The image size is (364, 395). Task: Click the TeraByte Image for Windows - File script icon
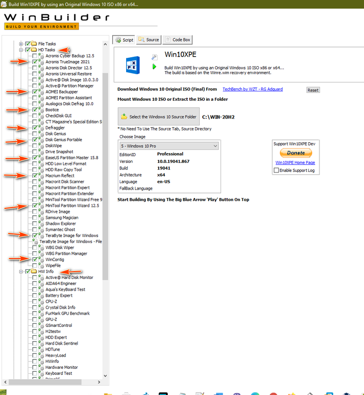pyautogui.click(x=35, y=242)
